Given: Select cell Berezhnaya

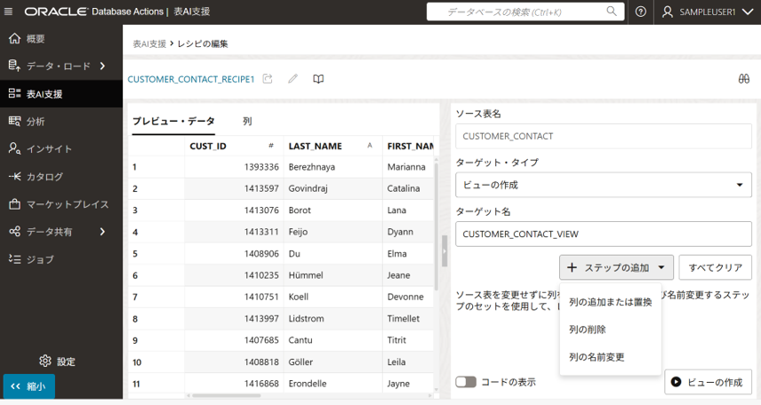Looking at the screenshot, I should pos(332,167).
